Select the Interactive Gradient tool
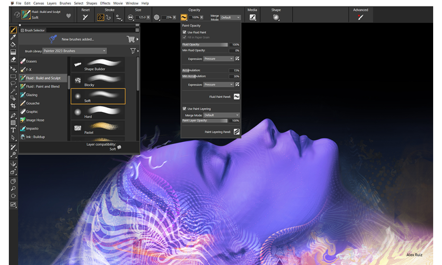This screenshot has height=265, width=442. [13, 52]
